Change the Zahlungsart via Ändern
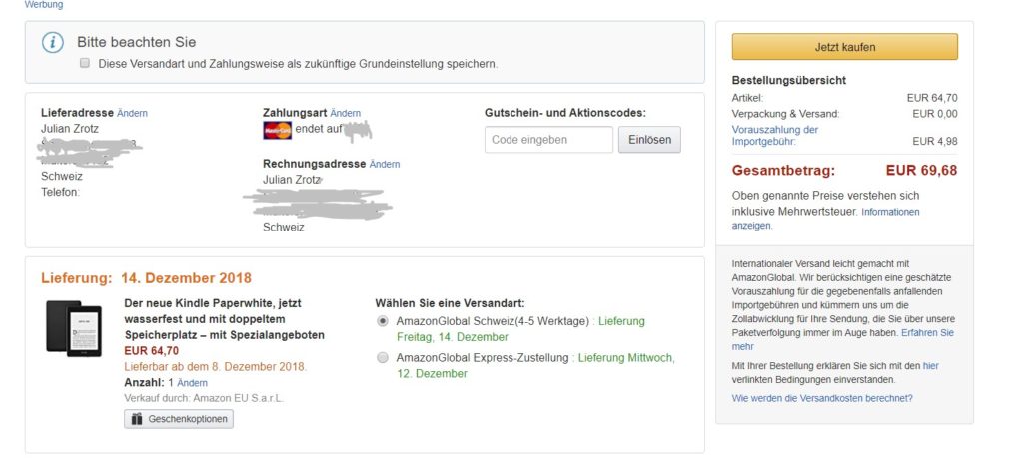The width and height of the screenshot is (1023, 463). 345,114
